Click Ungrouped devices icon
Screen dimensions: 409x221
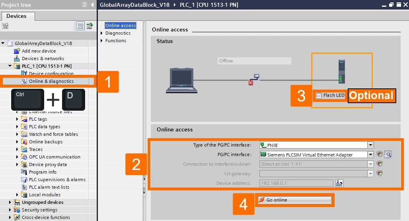[x=17, y=202]
